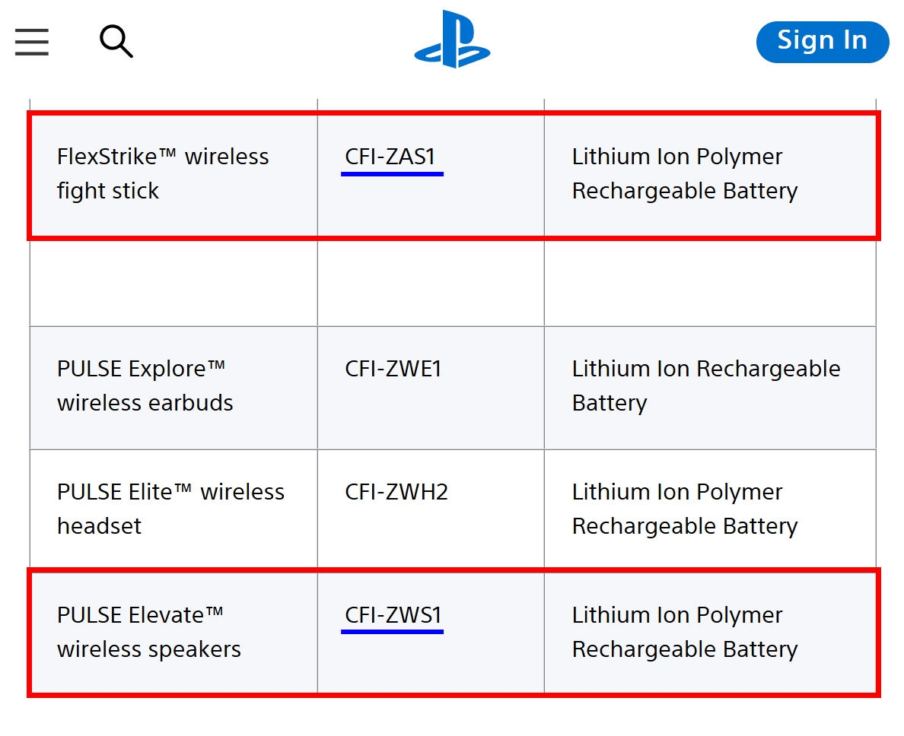Screen dimensions: 904x736
Task: Click the Lithium Ion Rechargeable Battery cell
Action: point(706,385)
